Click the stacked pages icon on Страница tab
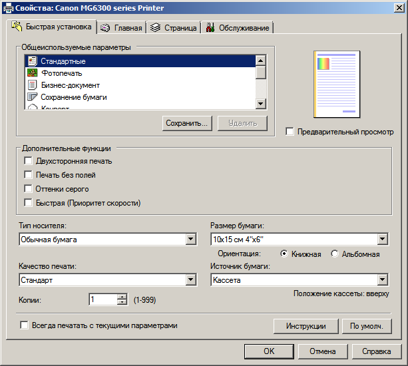 155,27
